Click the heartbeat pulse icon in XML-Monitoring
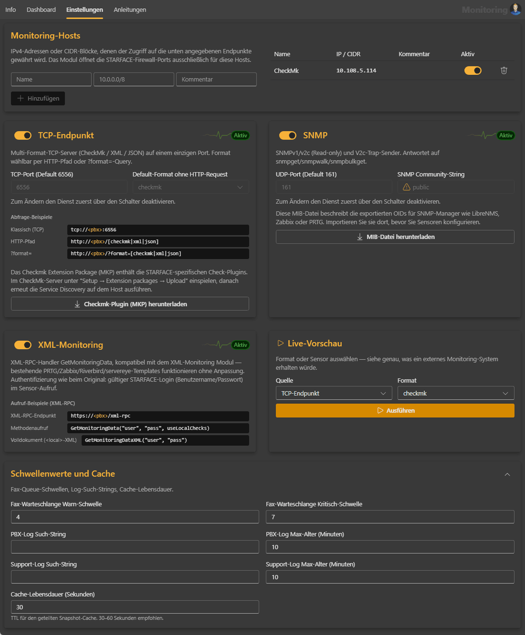 pyautogui.click(x=217, y=345)
